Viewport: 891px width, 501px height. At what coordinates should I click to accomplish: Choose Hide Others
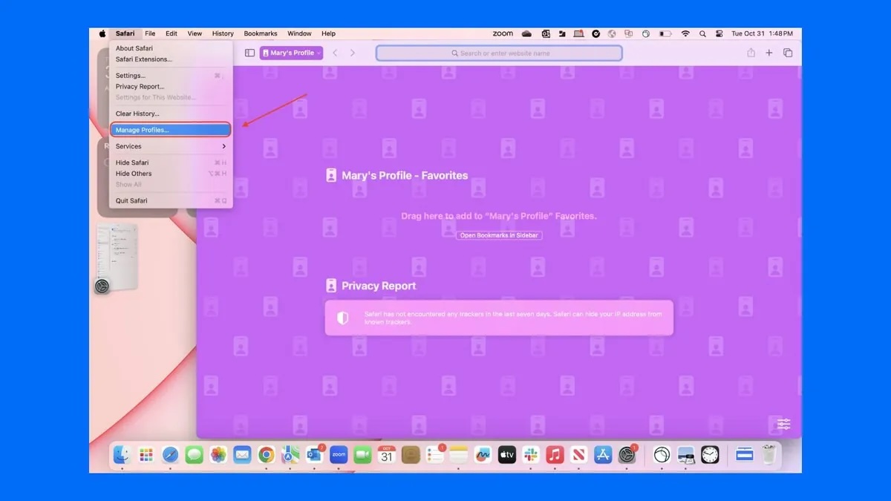pyautogui.click(x=171, y=174)
